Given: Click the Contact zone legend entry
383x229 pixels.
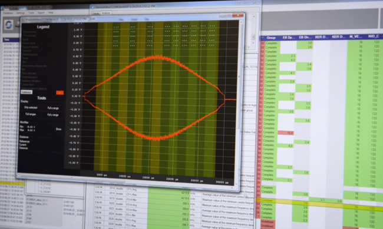Looking at the screenshot, I should [27, 85].
